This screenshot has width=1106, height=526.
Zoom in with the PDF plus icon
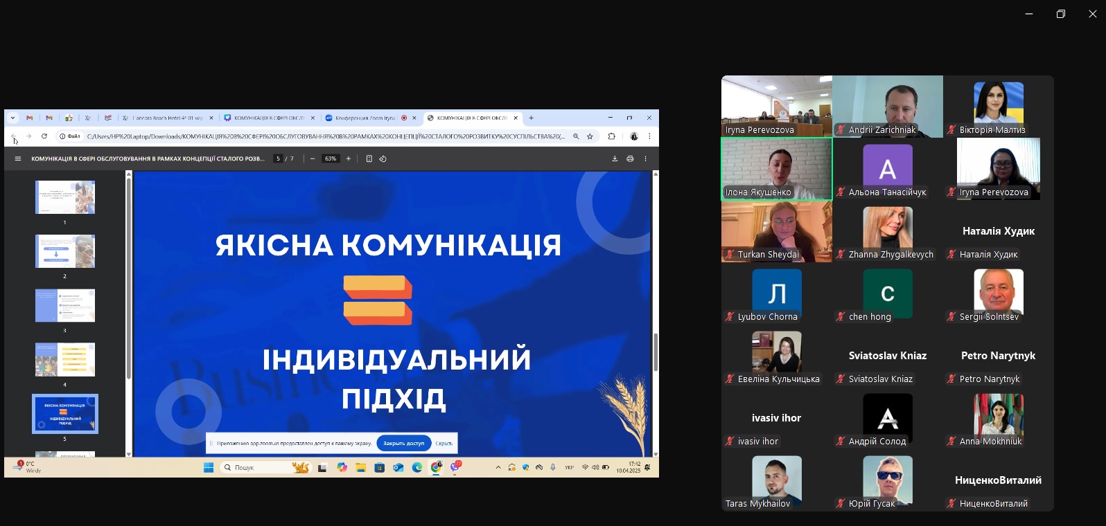click(349, 158)
